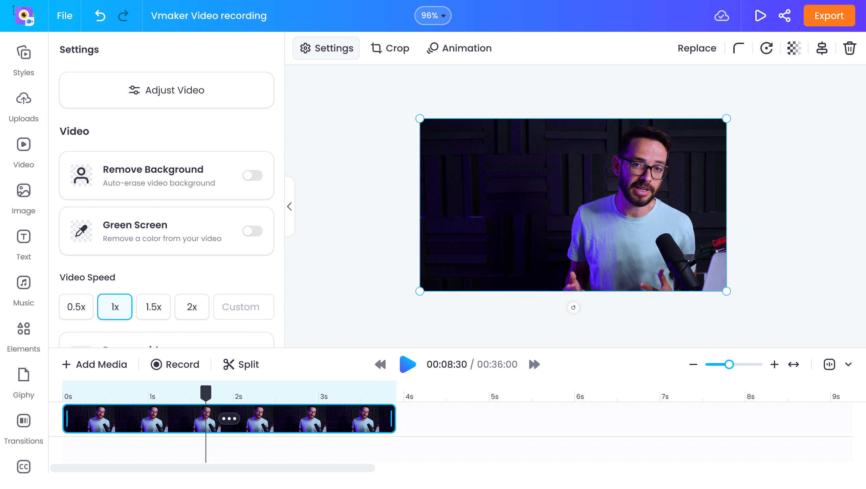This screenshot has width=866, height=489.
Task: Play the video from current position
Action: click(x=407, y=364)
